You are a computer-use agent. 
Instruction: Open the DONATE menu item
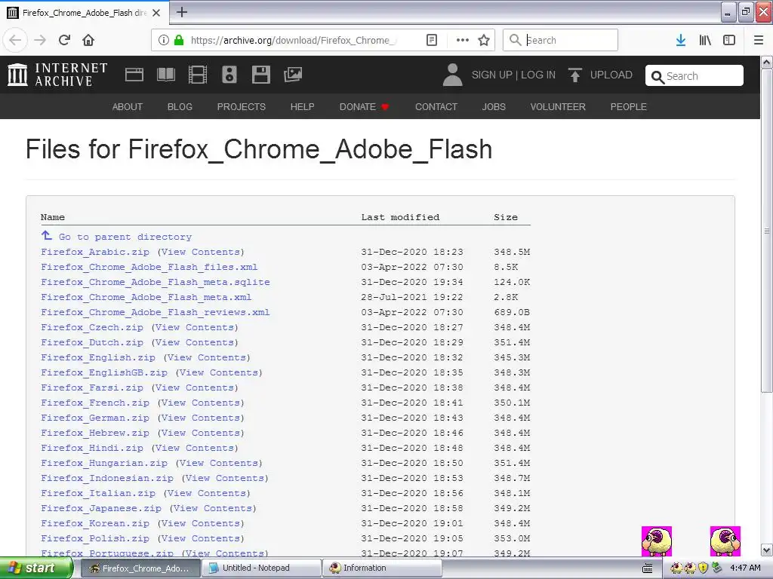(364, 107)
